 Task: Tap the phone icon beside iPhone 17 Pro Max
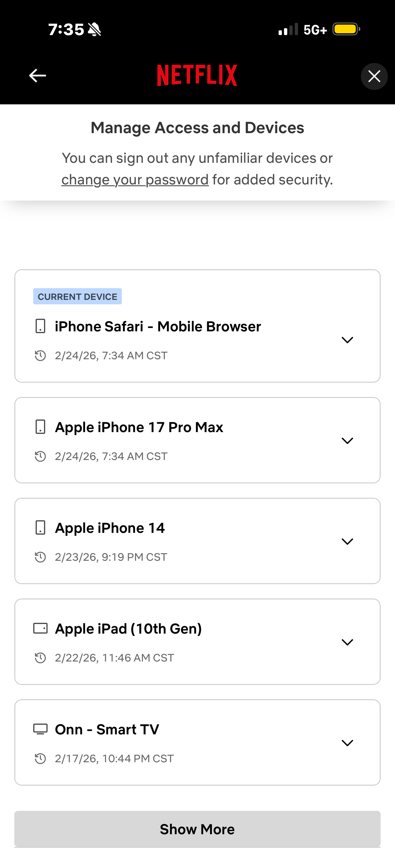40,427
